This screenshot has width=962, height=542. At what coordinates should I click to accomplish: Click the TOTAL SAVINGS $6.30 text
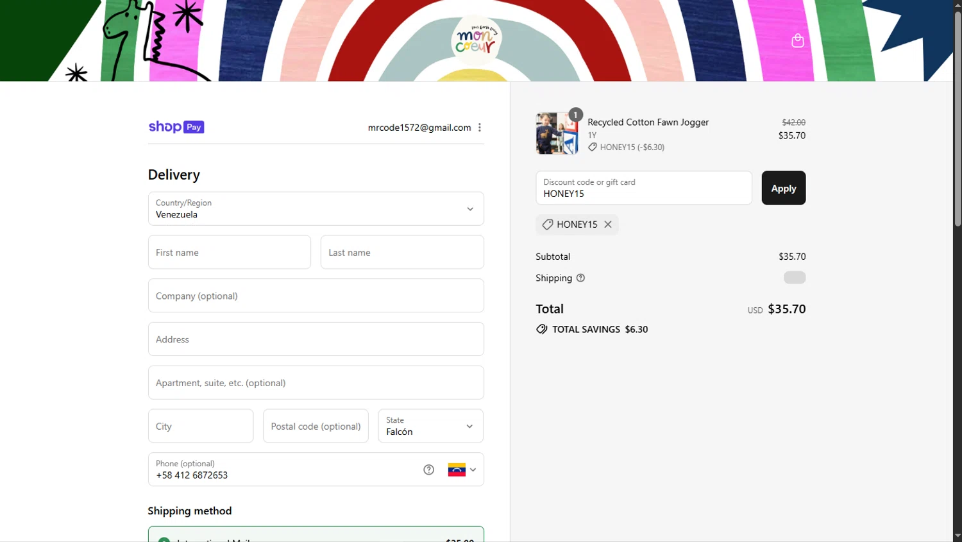pyautogui.click(x=600, y=329)
